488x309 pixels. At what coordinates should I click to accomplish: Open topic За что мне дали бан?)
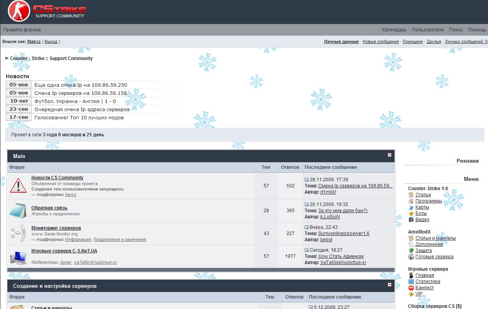pos(343,211)
